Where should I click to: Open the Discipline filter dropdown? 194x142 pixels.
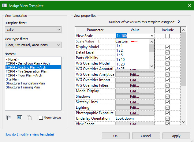coord(33,30)
